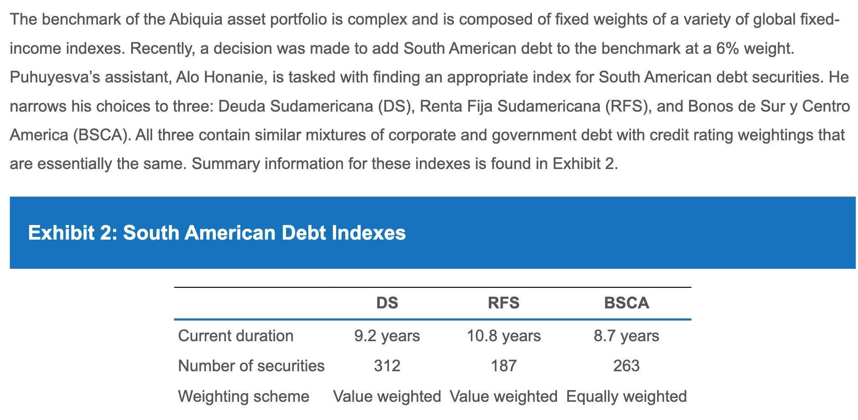Click the 187 securities count cell
The width and height of the screenshot is (858, 420).
click(503, 366)
